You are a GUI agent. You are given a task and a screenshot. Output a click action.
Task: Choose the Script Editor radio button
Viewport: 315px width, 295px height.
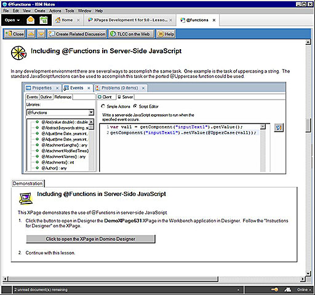click(135, 106)
